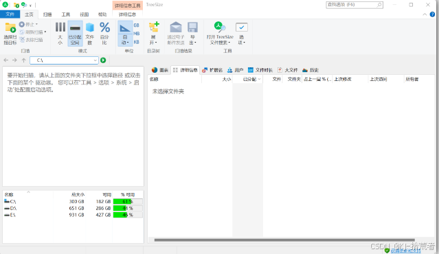Image resolution: width=439 pixels, height=254 pixels.
Task: Select the 已分配空间 allocated space mode
Action: point(75,33)
